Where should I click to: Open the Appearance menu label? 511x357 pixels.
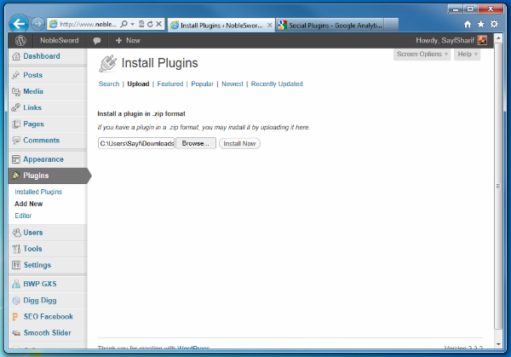(43, 159)
